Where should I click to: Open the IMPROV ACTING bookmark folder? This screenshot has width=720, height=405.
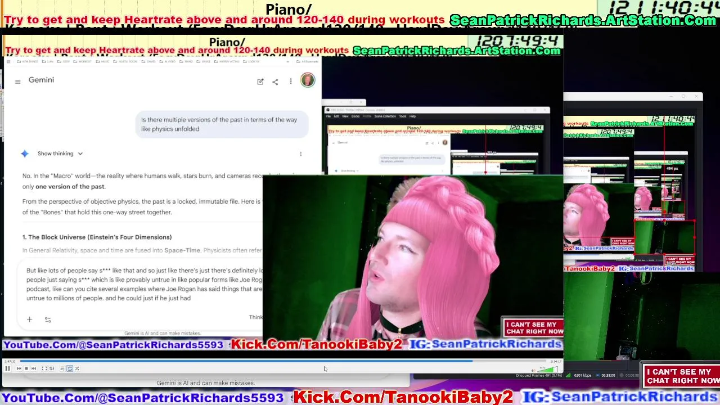228,61
